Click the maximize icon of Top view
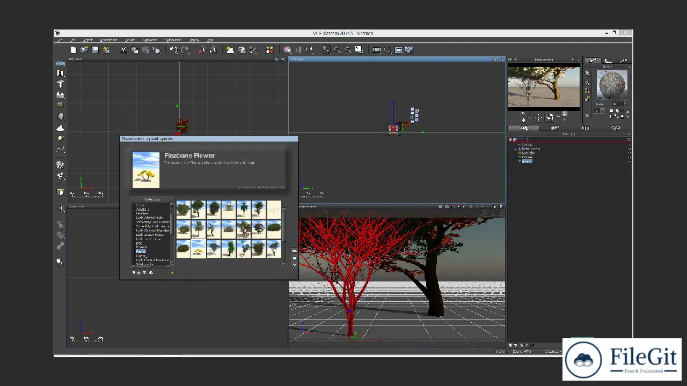The image size is (687, 386). tap(283, 60)
